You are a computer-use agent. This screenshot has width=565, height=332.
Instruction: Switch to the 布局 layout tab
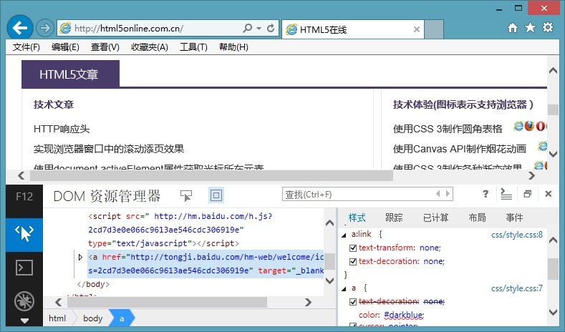477,218
